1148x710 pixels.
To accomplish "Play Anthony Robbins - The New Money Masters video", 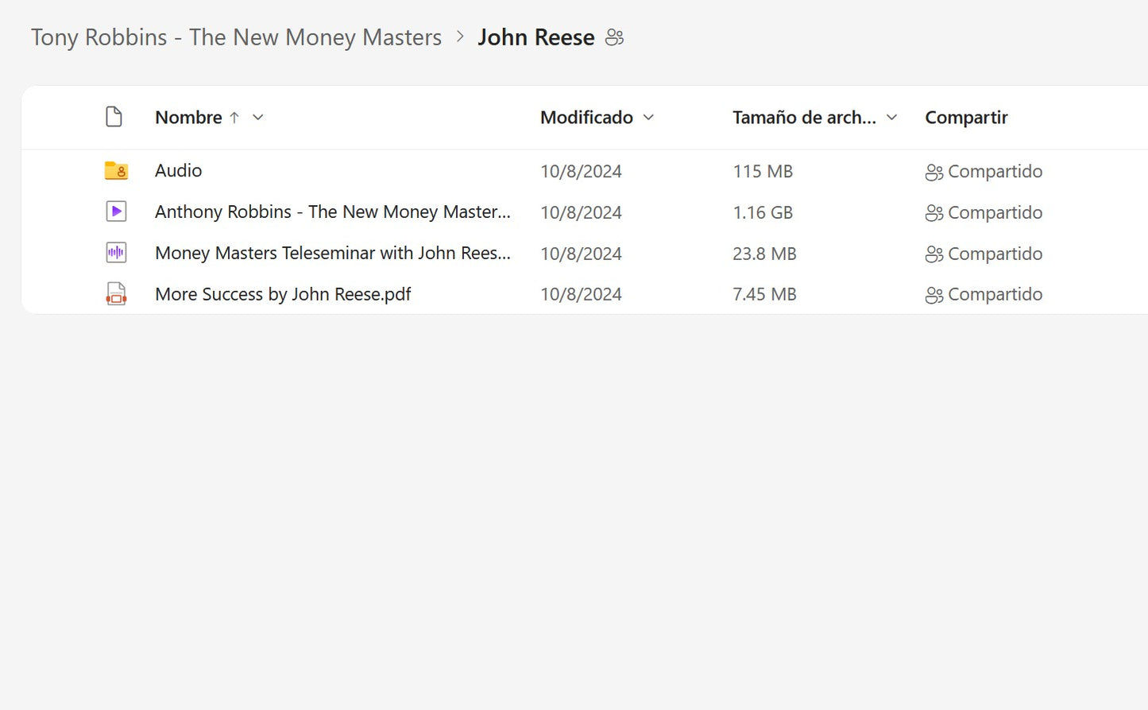I will (332, 211).
